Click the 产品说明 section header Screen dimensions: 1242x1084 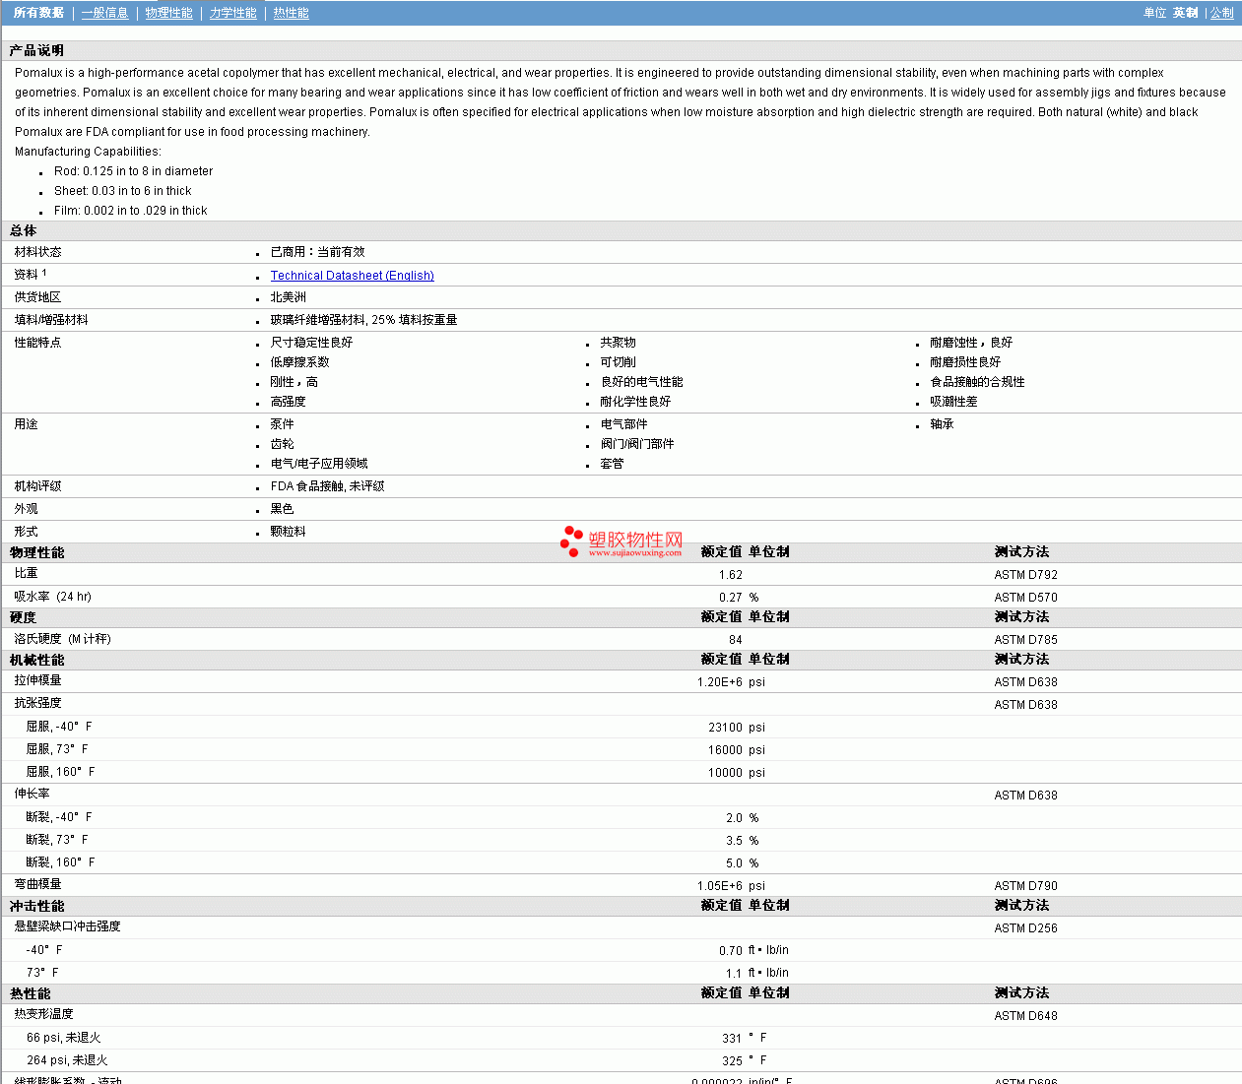click(36, 50)
